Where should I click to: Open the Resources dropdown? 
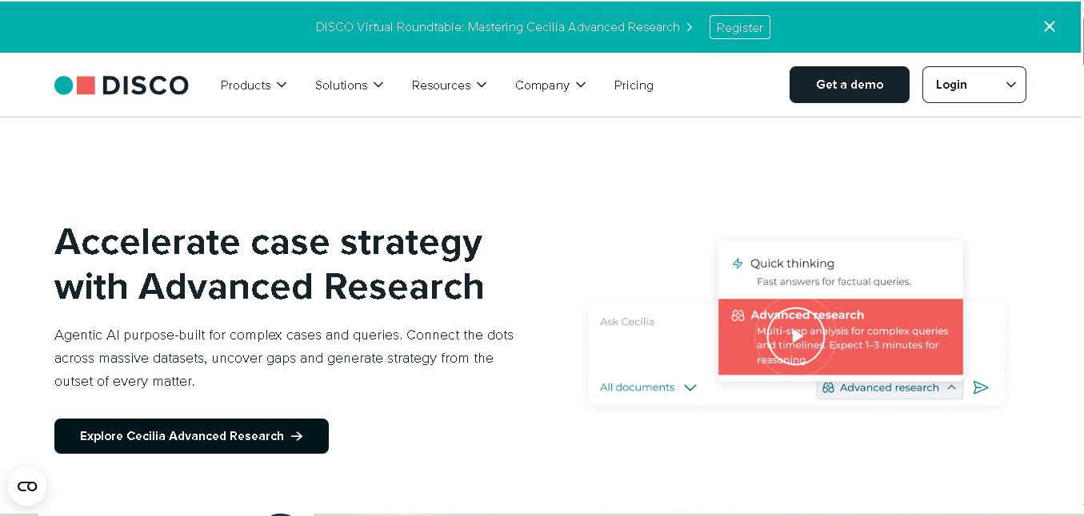(x=449, y=85)
